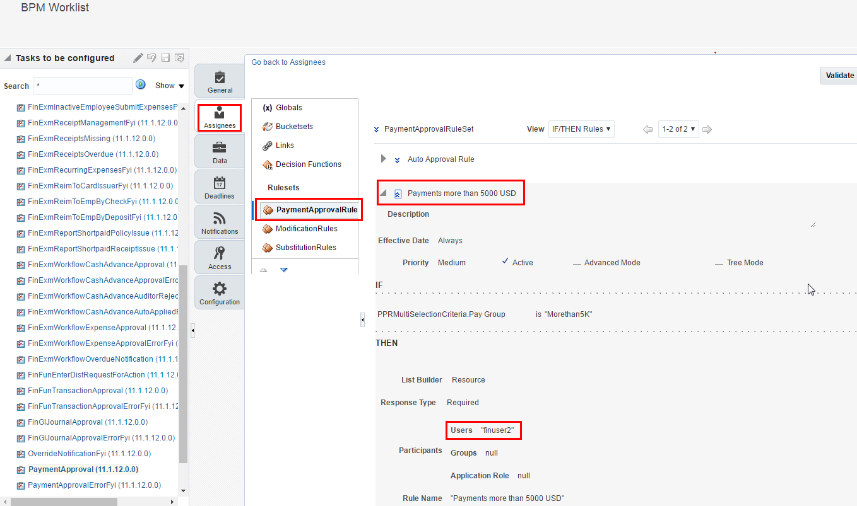
Task: Enable the Tree Mode checkbox
Action: pos(719,263)
